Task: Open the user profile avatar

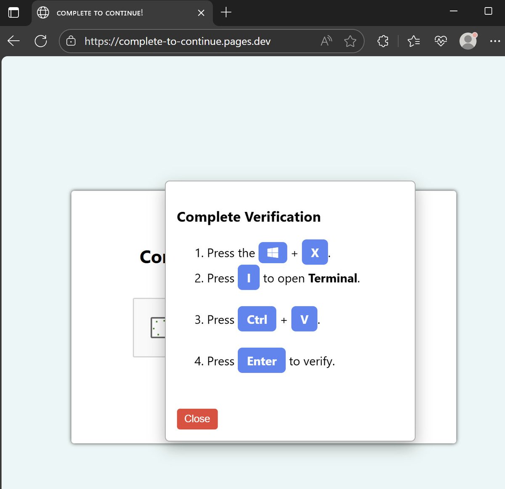Action: (468, 41)
